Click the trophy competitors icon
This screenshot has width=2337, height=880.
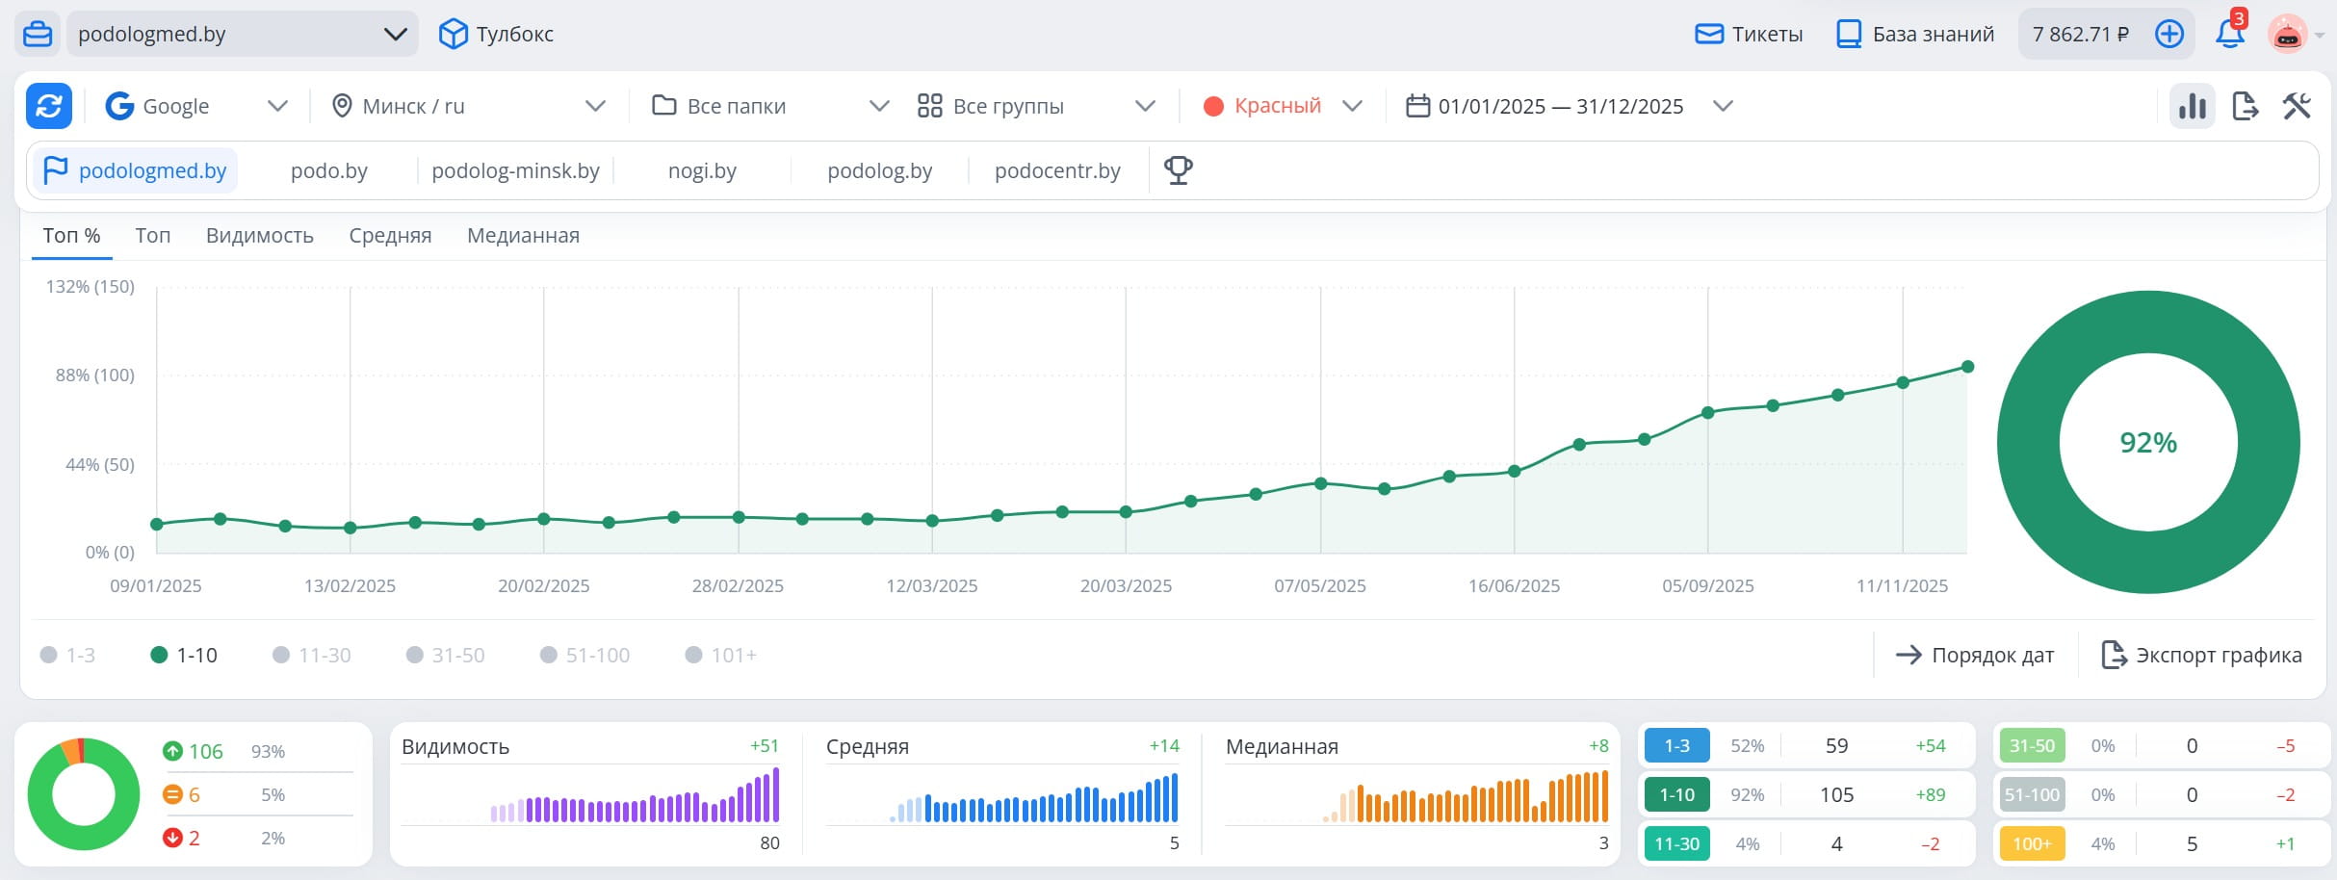(1178, 170)
